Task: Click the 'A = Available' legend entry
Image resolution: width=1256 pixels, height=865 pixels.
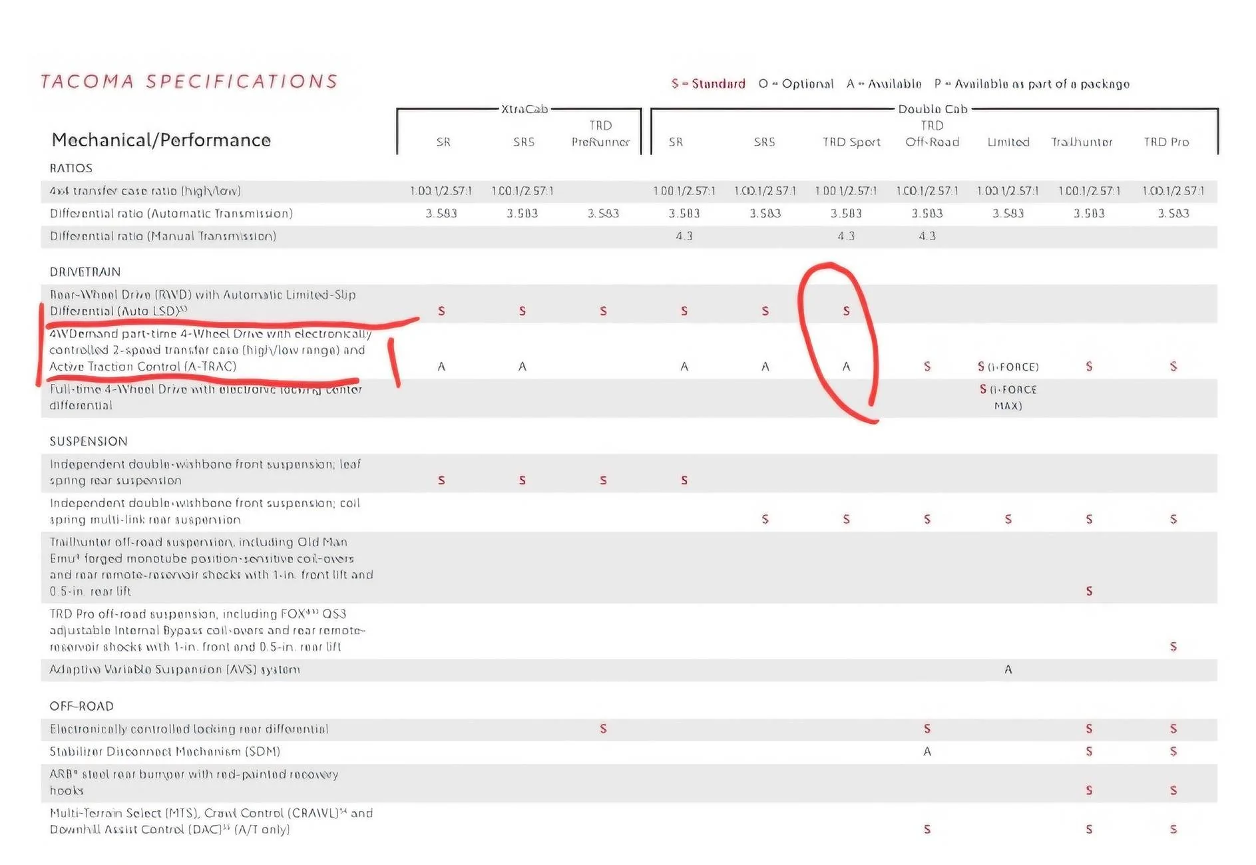Action: pyautogui.click(x=884, y=84)
